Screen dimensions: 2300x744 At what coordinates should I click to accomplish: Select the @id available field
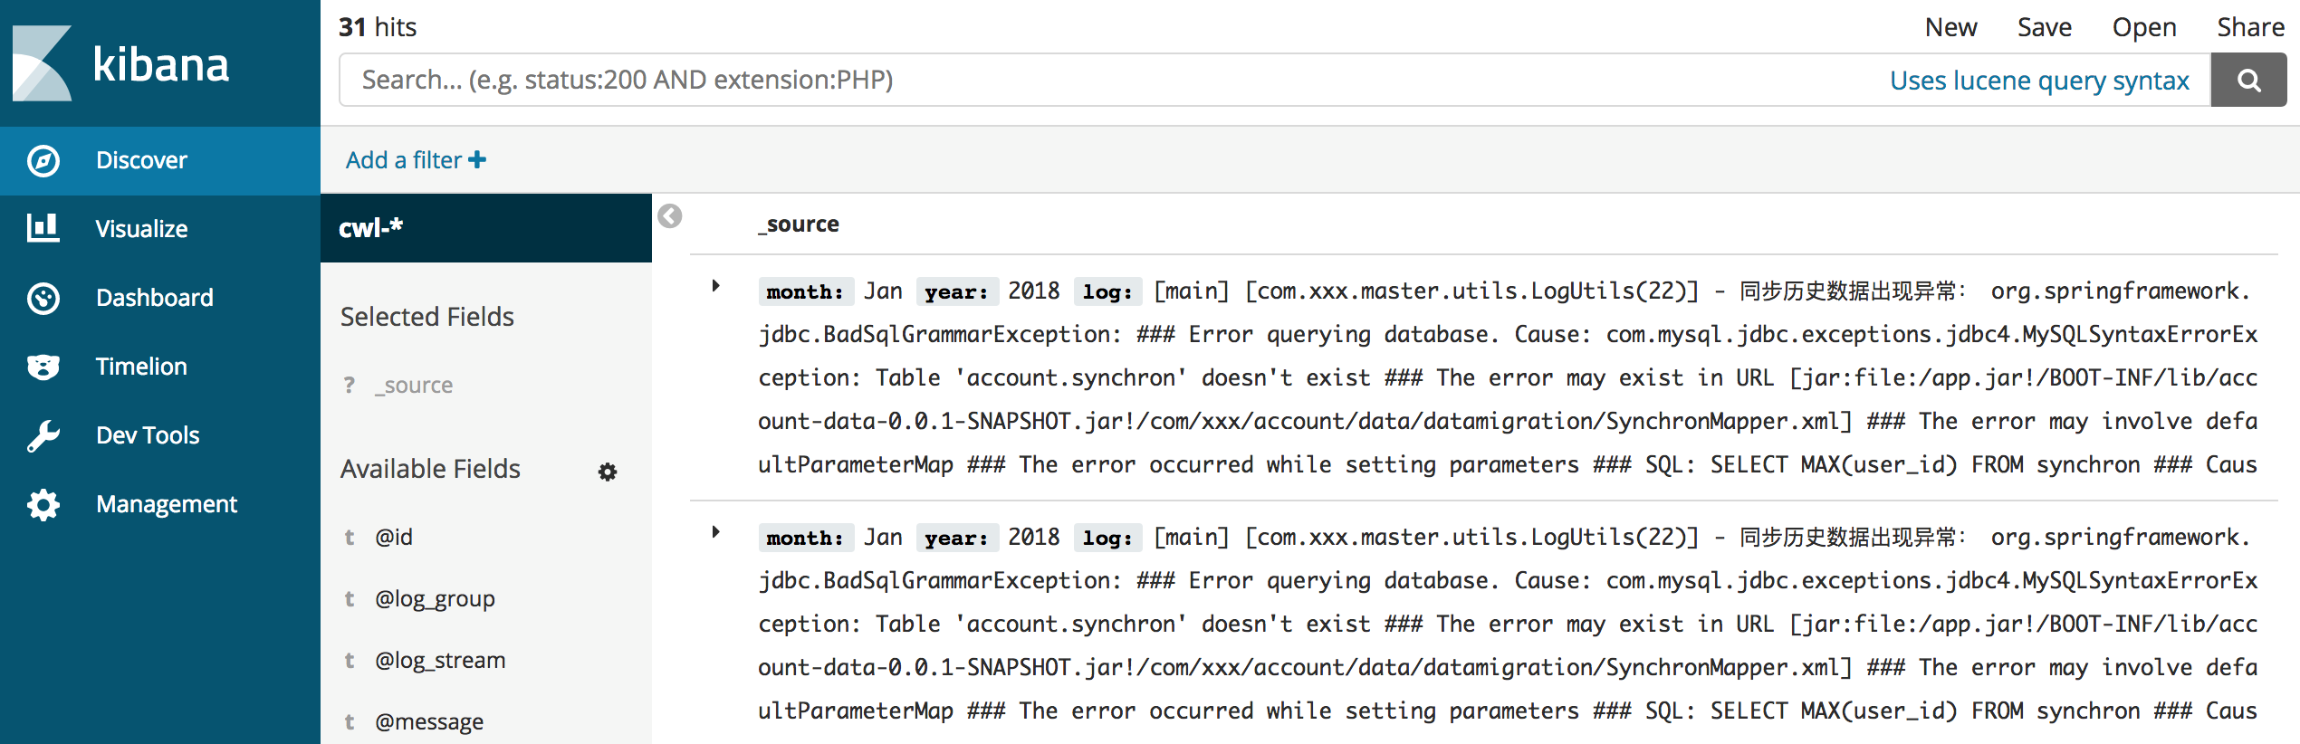395,538
